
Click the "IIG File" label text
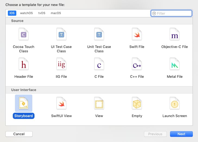(x=61, y=76)
